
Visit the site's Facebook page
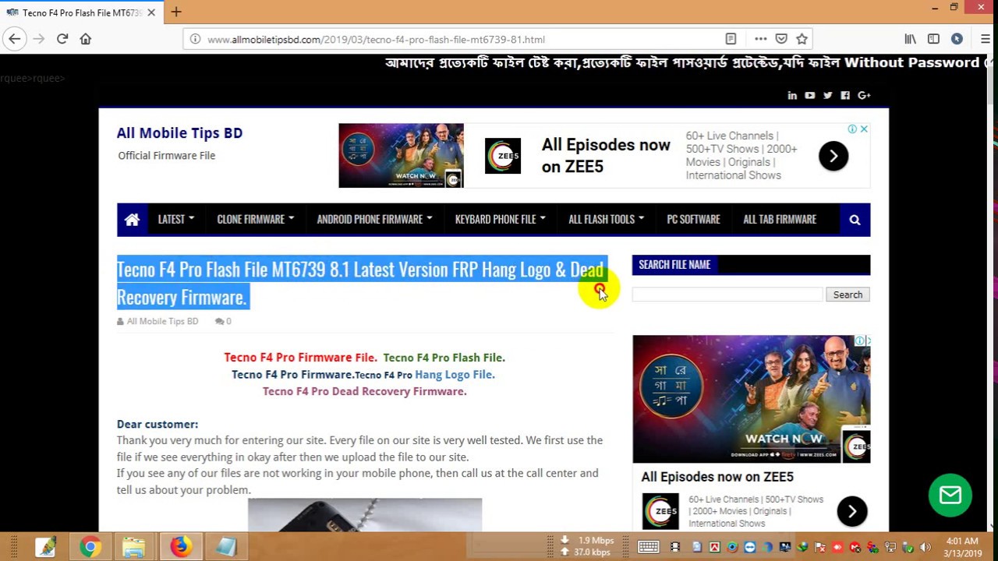845,95
